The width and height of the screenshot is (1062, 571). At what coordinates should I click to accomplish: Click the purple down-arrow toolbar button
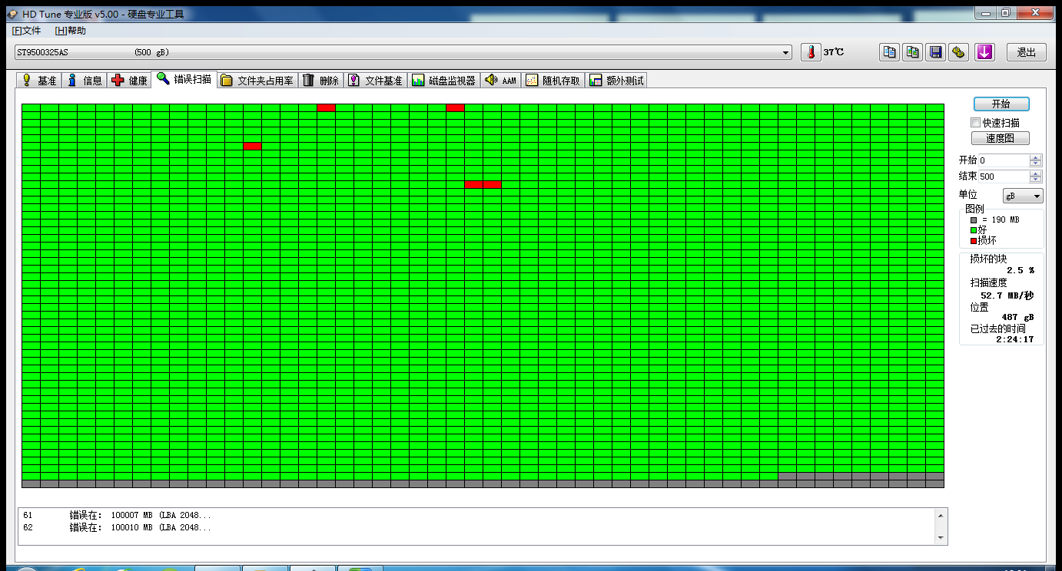(984, 52)
